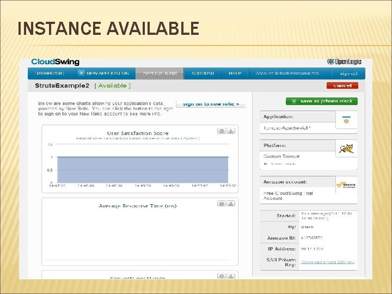Print the User Satisfaction Score chart
Image resolution: width=392 pixels, height=294 pixels.
point(222,131)
